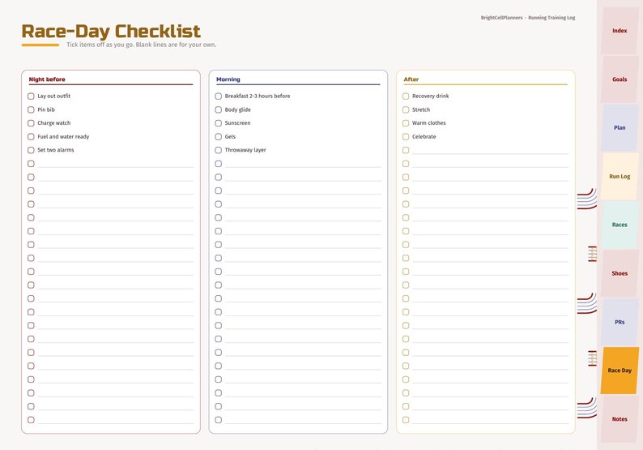Image resolution: width=643 pixels, height=450 pixels.
Task: Check off Pin bib
Action: [31, 109]
